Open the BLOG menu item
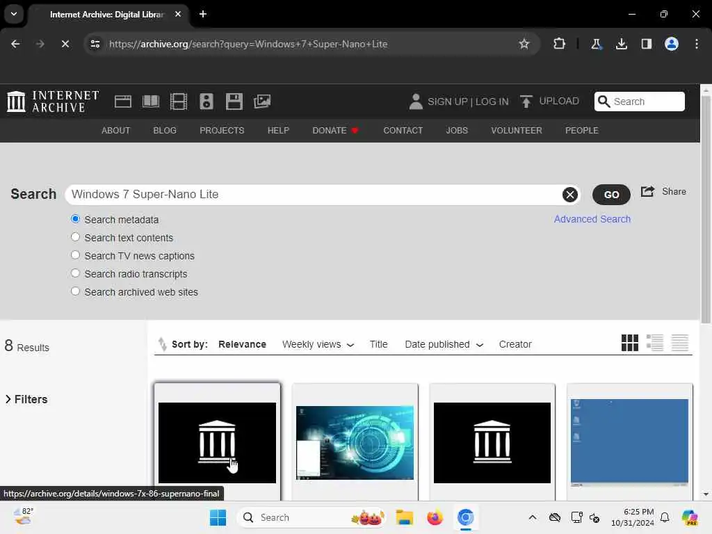Screen dimensions: 712x534 tap(165, 130)
